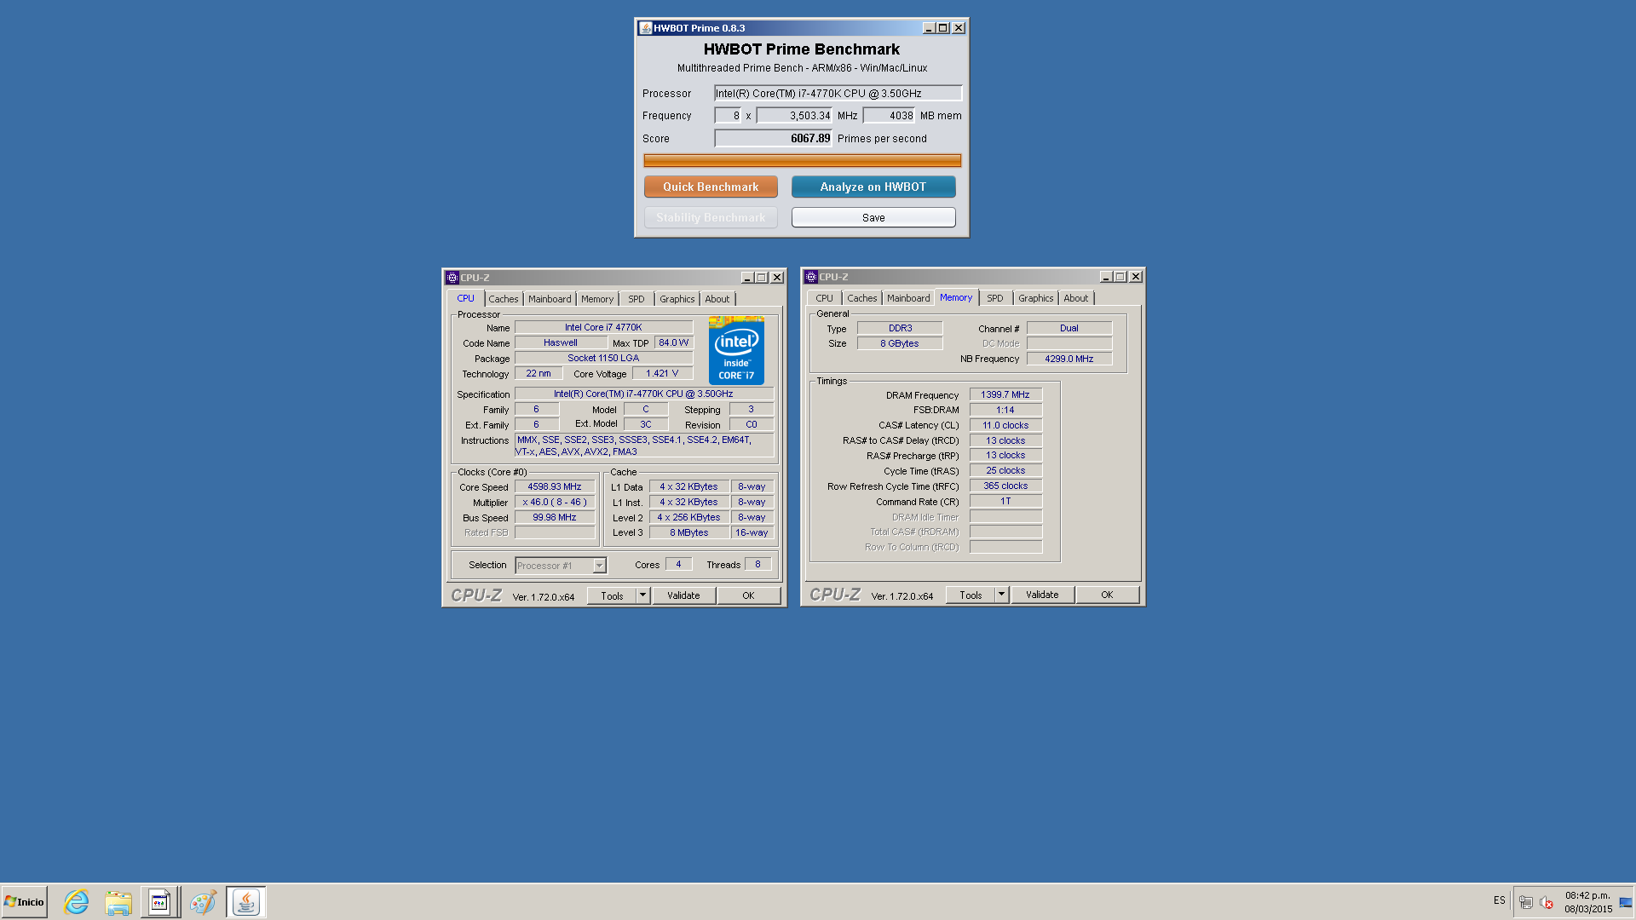Image resolution: width=1636 pixels, height=920 pixels.
Task: Click the disabled Stability Benchmark button
Action: [x=711, y=217]
